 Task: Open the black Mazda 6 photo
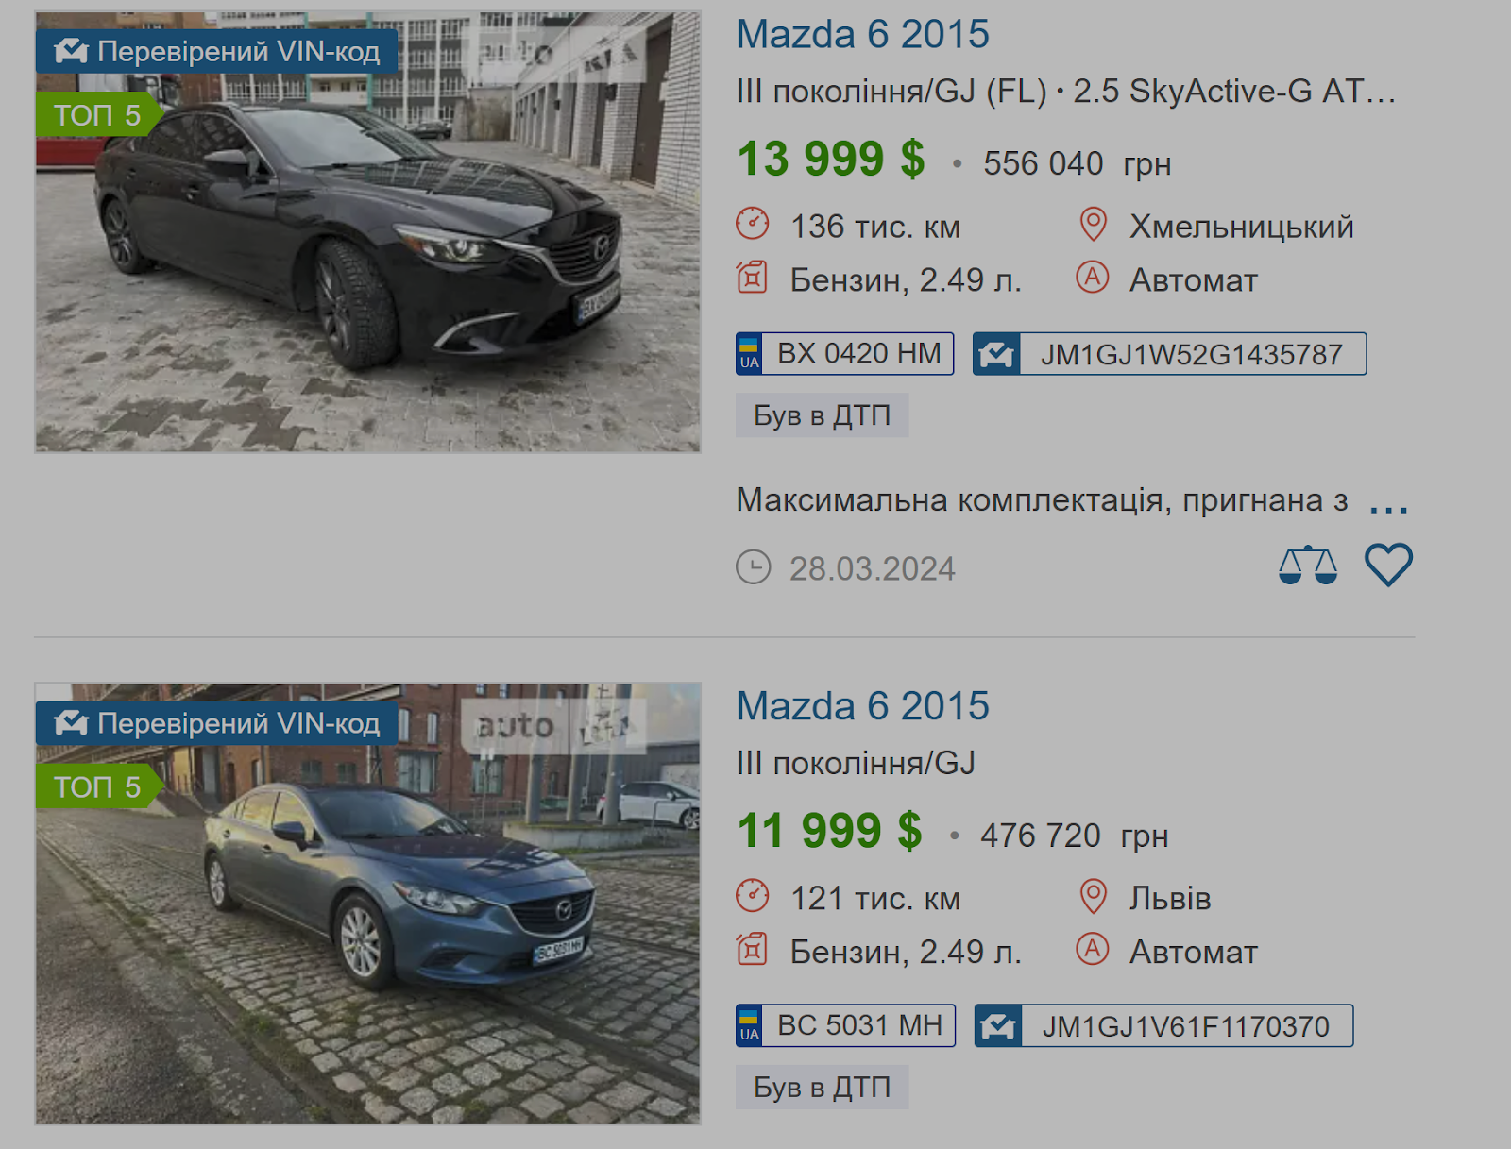(x=368, y=232)
